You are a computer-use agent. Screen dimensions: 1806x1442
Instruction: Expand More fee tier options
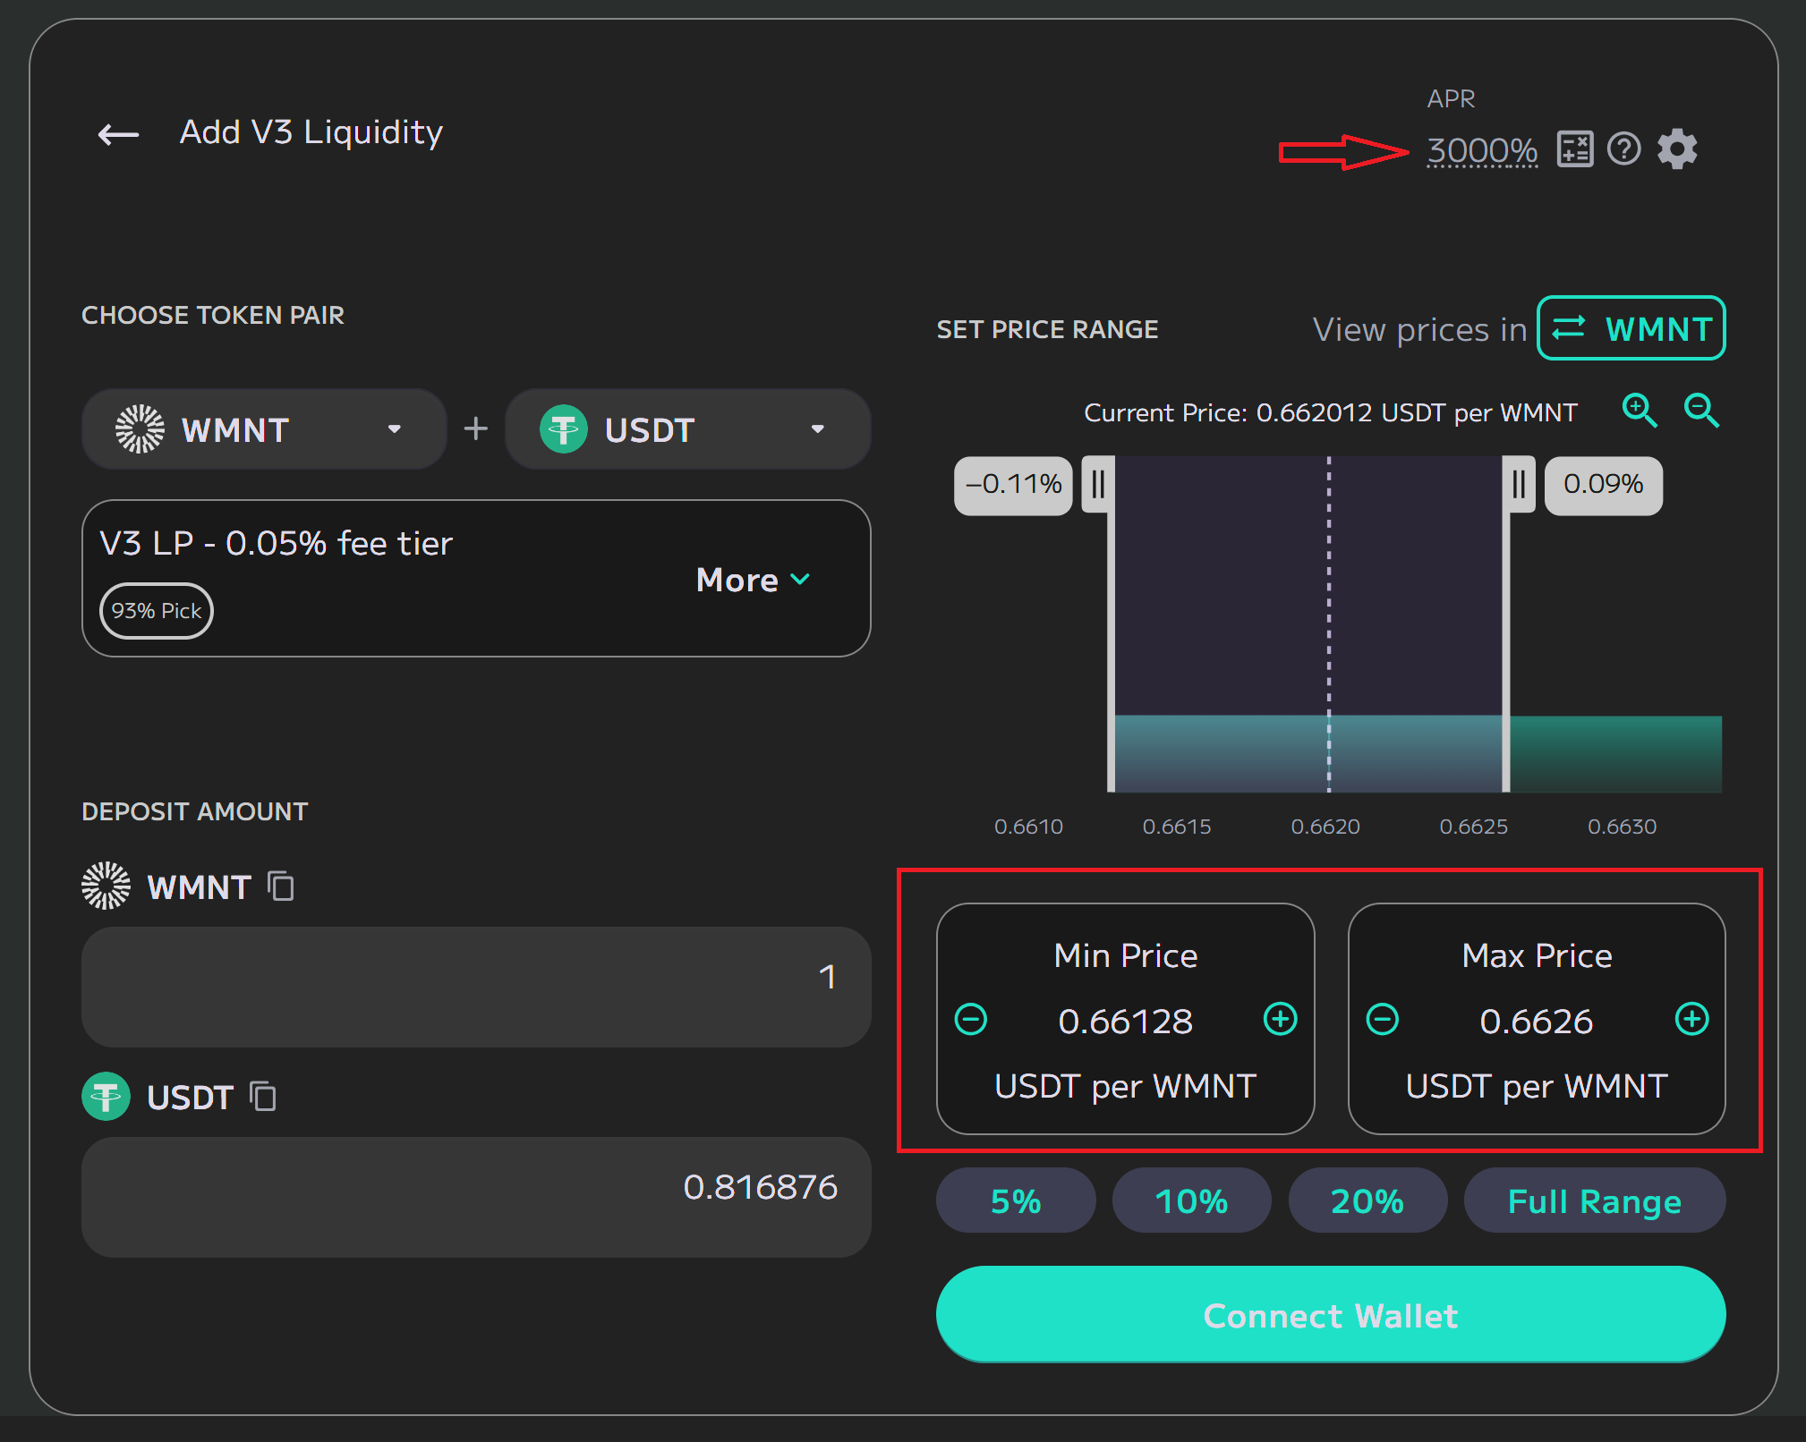(753, 580)
